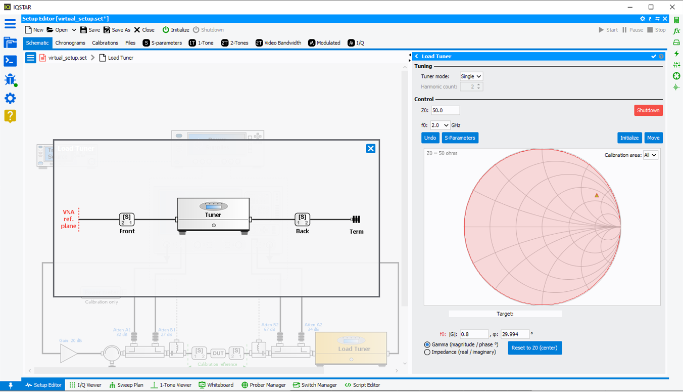683x392 pixels.
Task: Click the Back S-parameter block
Action: pyautogui.click(x=302, y=220)
